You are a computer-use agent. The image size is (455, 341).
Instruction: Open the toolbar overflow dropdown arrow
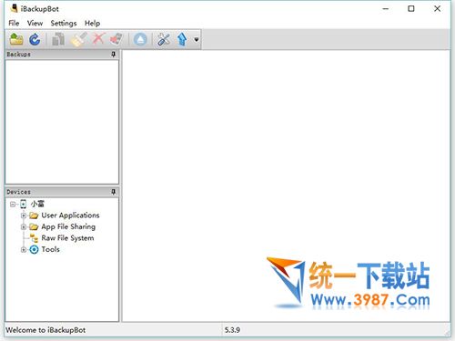(197, 39)
